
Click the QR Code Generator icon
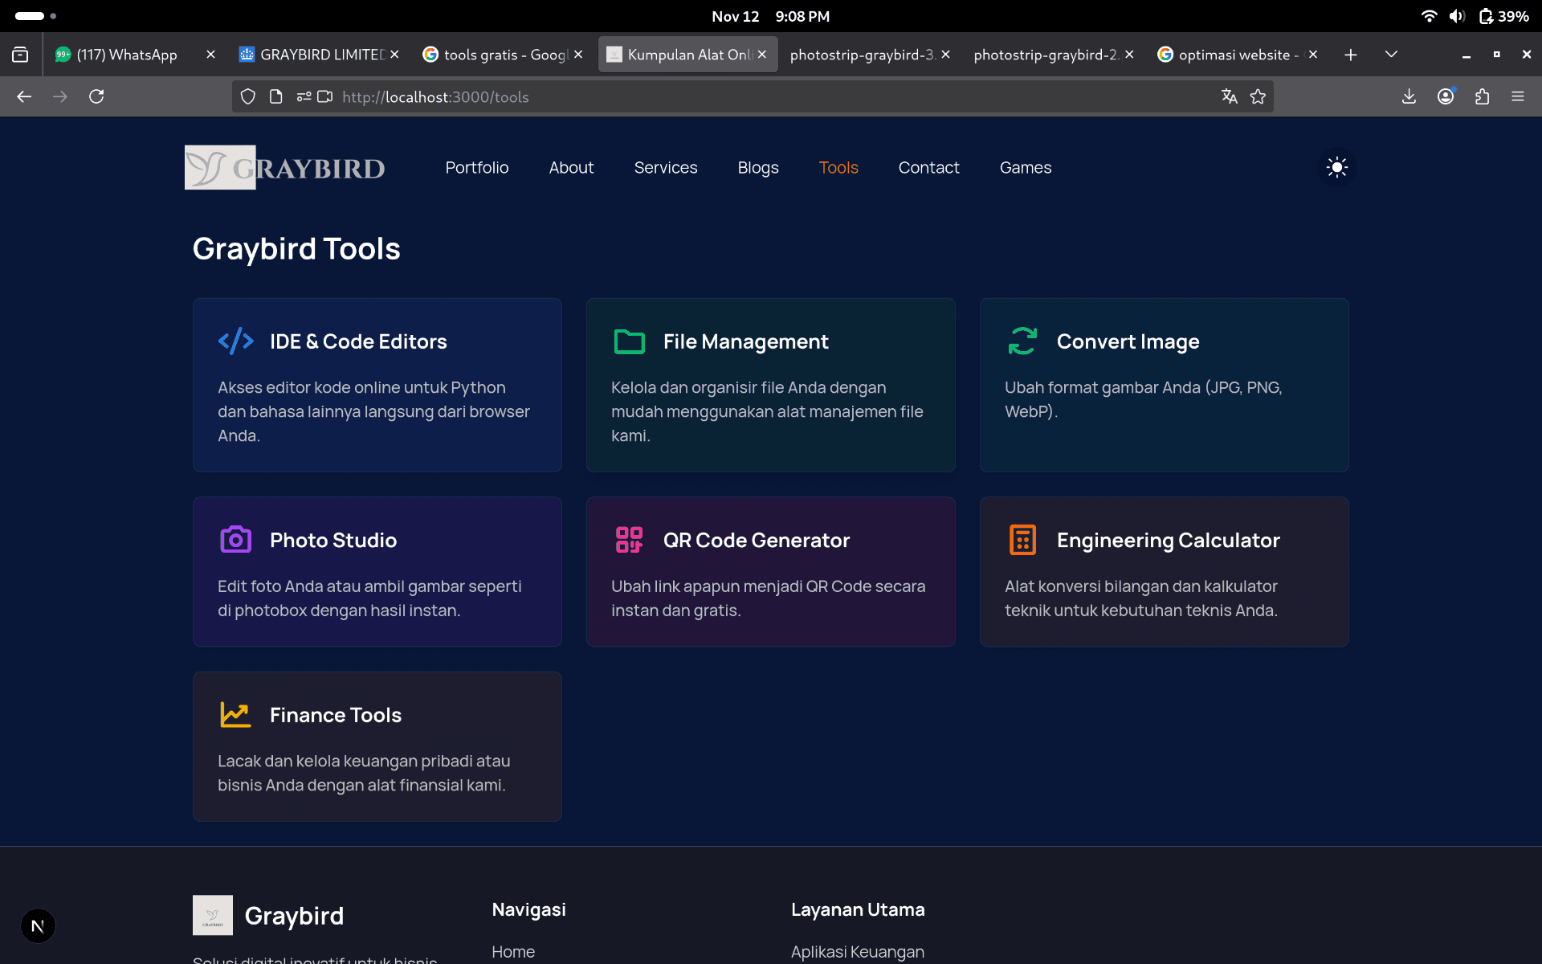[629, 540]
